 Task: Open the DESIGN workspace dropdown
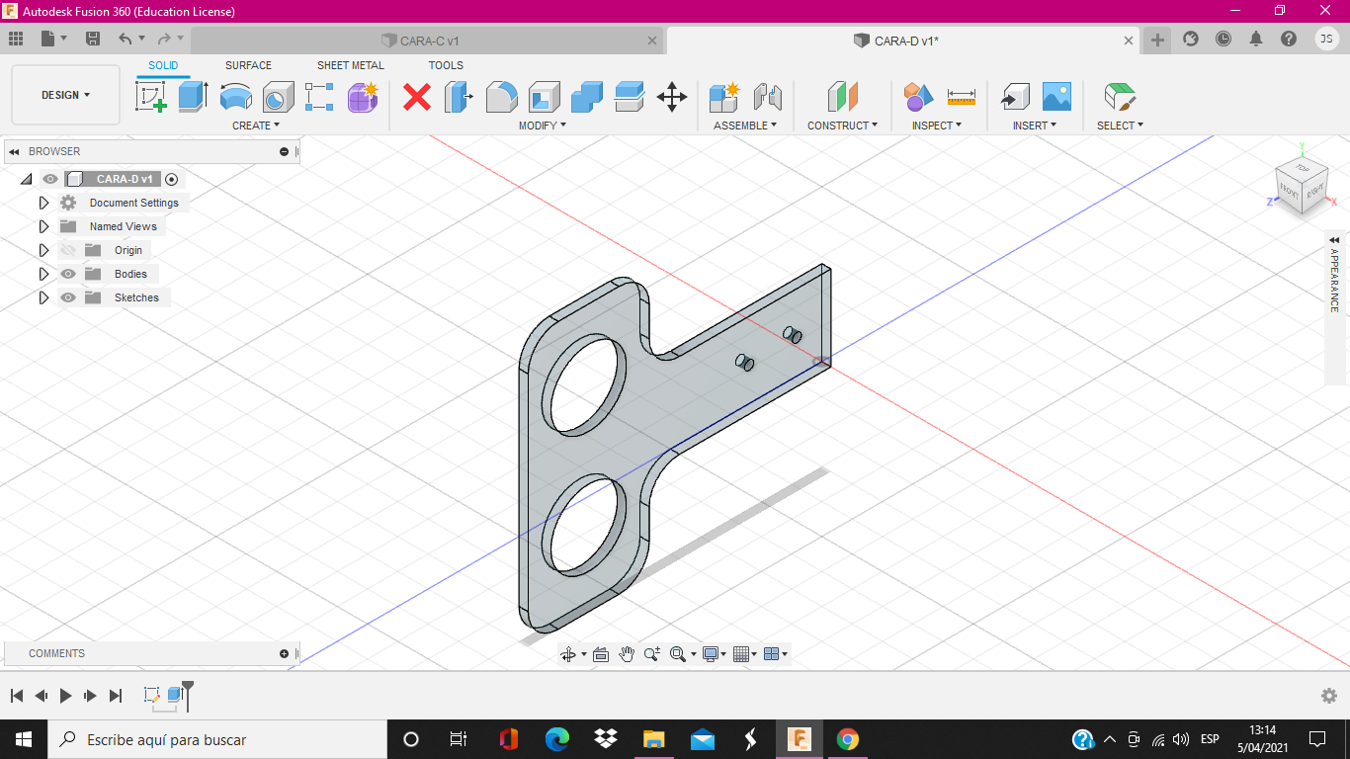pos(65,95)
